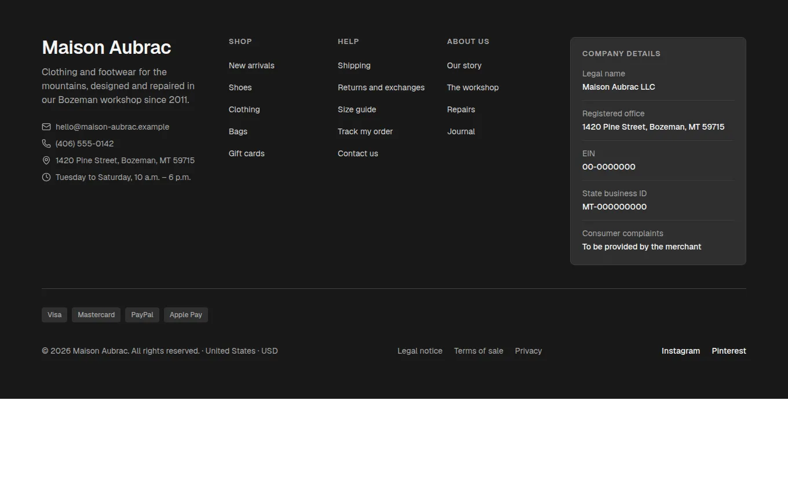This screenshot has width=788, height=492.
Task: Go to the Shoes category
Action: (240, 87)
